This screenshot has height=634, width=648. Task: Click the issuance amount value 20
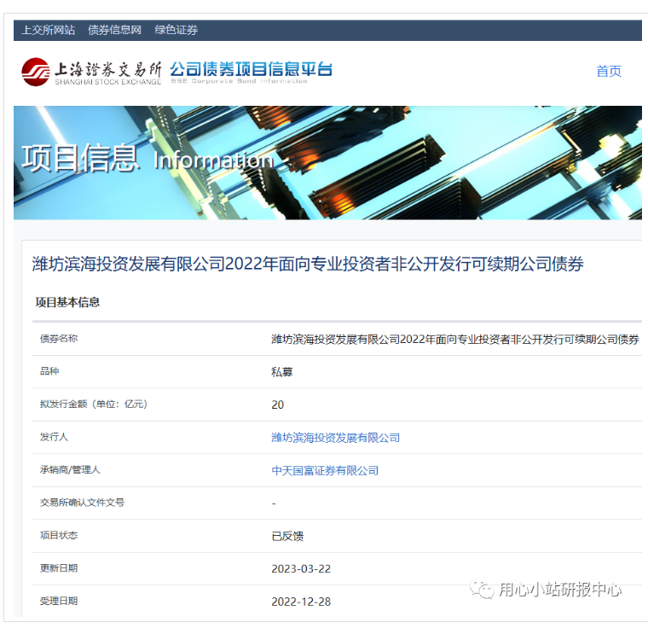277,404
